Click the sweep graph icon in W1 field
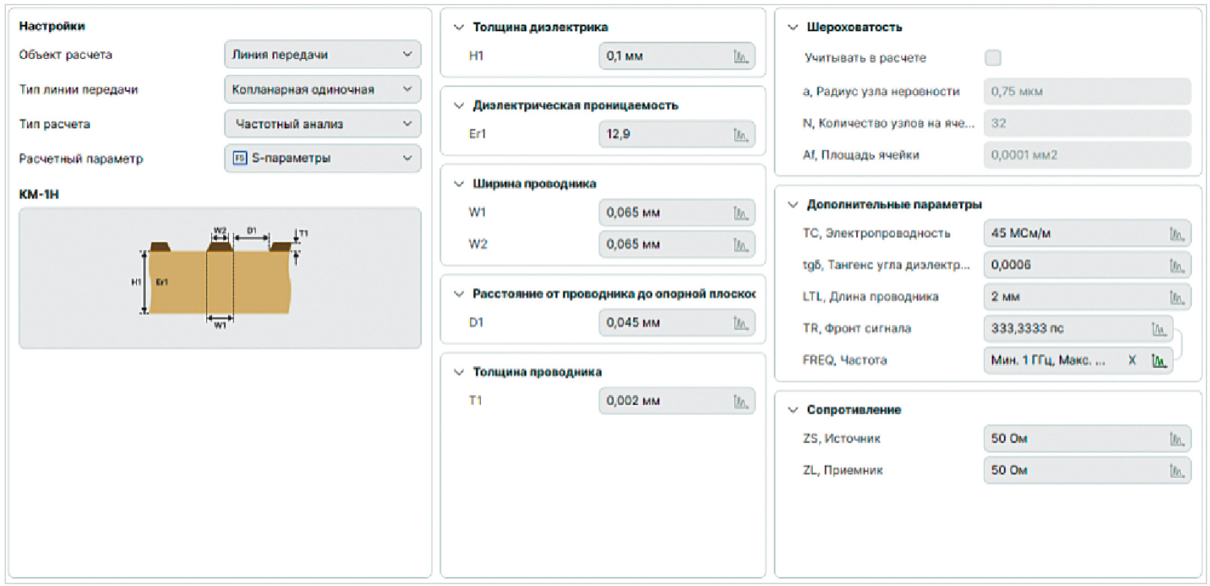The image size is (1210, 586). (740, 213)
